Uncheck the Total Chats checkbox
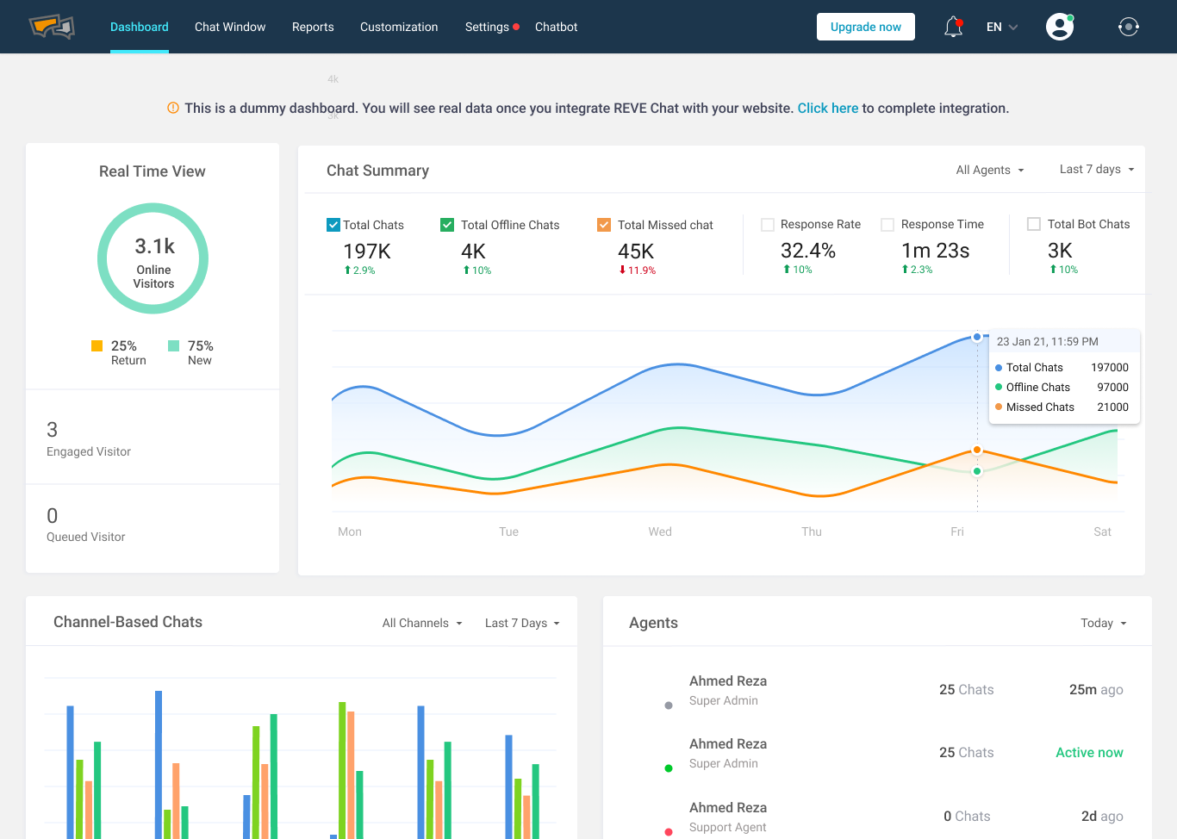The height and width of the screenshot is (839, 1177). (333, 225)
